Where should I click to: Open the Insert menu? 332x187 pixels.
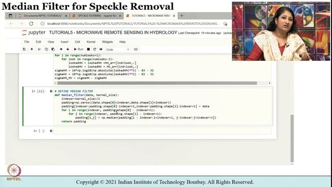pyautogui.click(x=64, y=42)
